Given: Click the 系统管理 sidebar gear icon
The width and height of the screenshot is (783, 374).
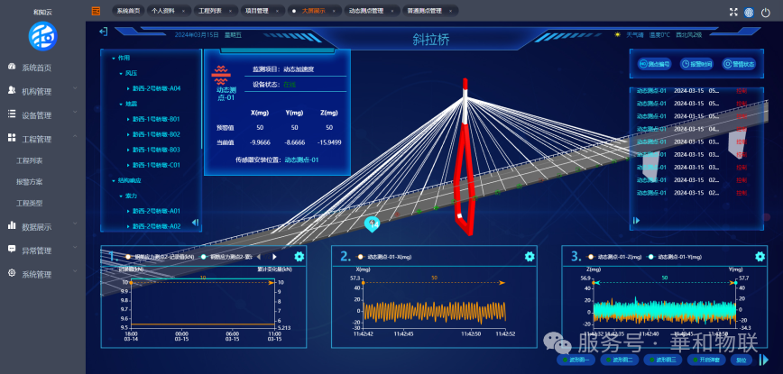Looking at the screenshot, I should click(12, 273).
